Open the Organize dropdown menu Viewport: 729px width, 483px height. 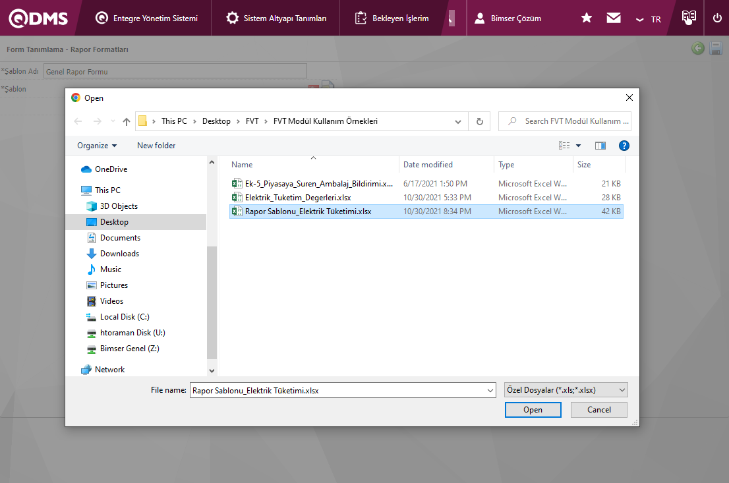[97, 146]
